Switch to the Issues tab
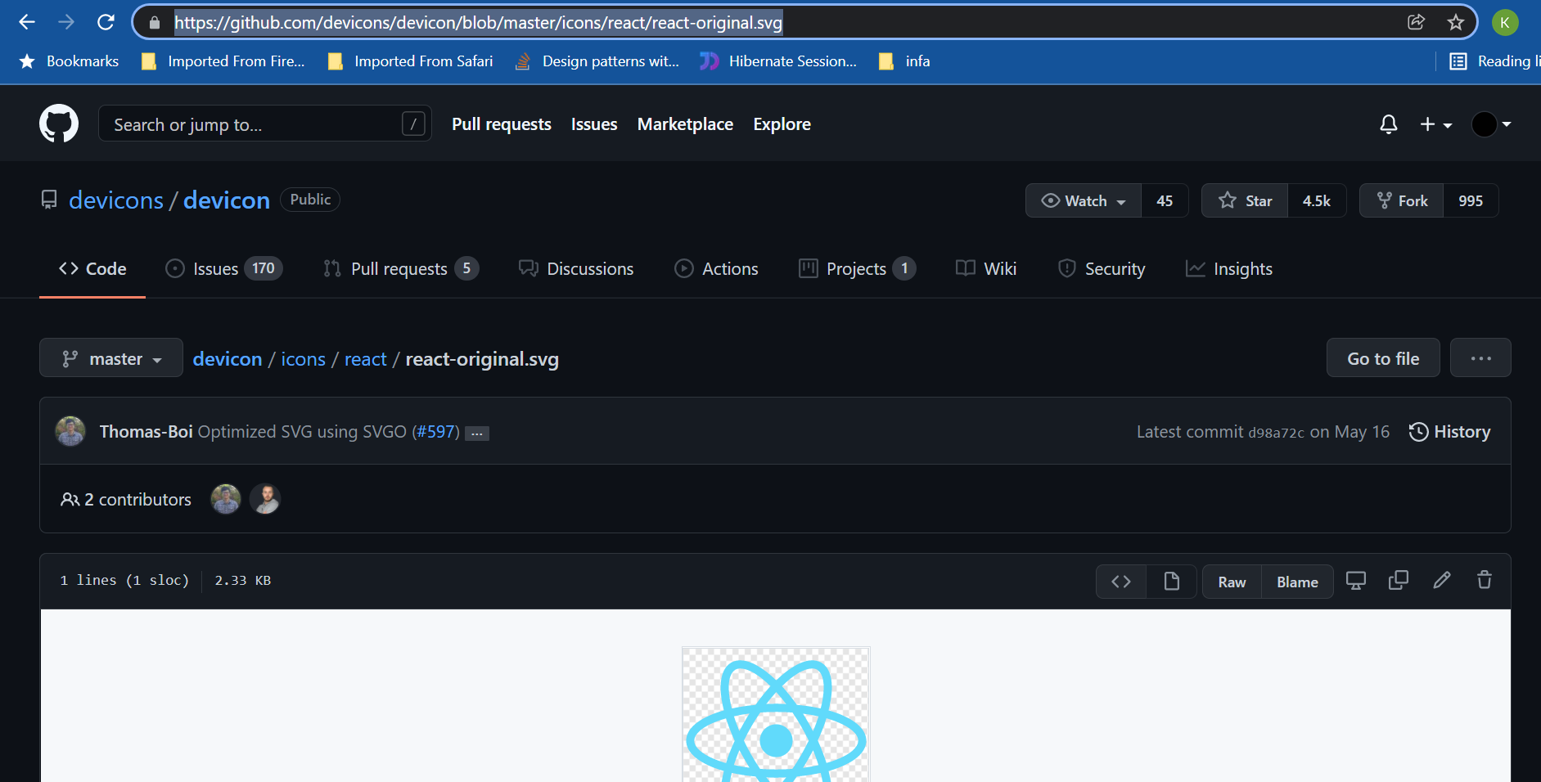The height and width of the screenshot is (782, 1541). coord(223,269)
